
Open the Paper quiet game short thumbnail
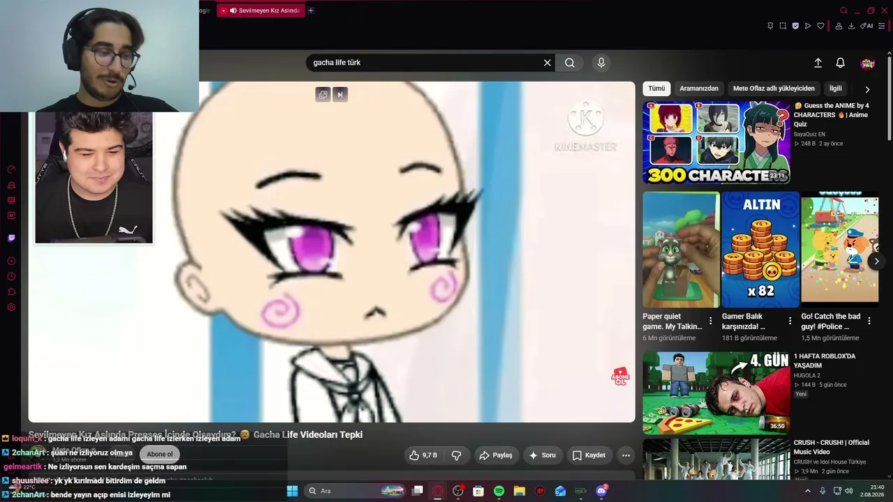click(x=681, y=250)
